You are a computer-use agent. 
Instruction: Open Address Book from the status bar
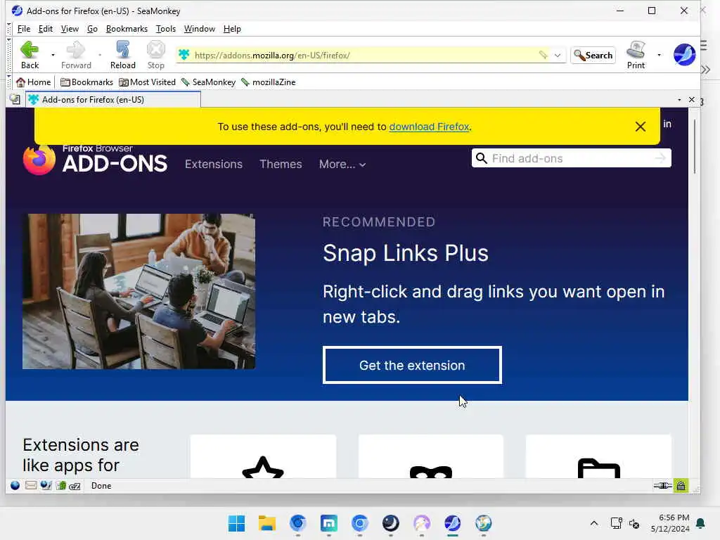(x=60, y=485)
